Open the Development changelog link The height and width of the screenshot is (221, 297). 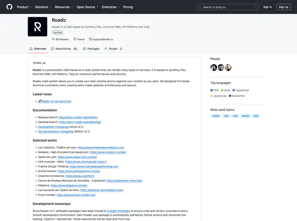tap(53, 127)
